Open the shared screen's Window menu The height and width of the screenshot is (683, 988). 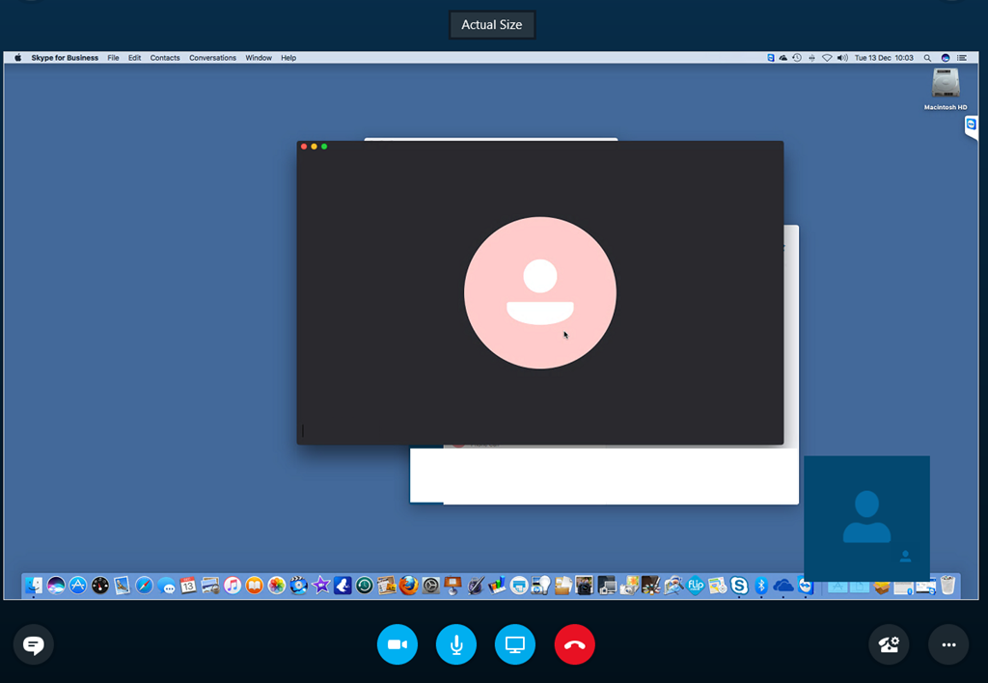click(258, 58)
